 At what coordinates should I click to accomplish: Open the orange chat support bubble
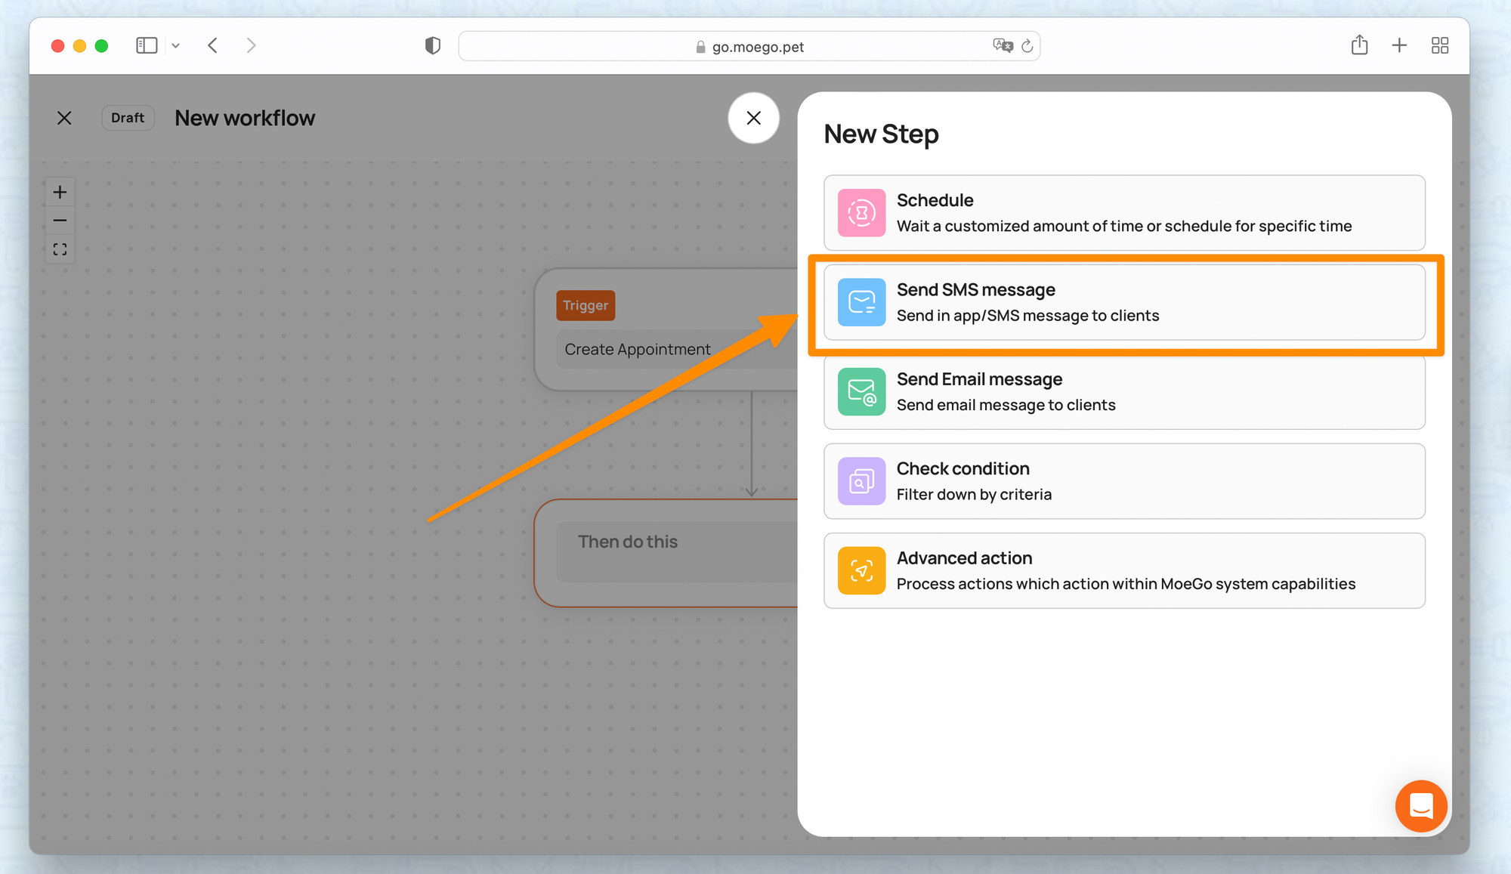click(1420, 806)
